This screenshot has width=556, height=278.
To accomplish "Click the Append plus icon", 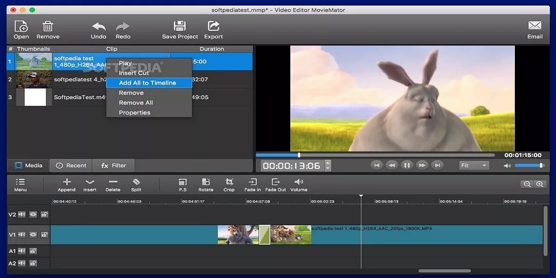I will (x=67, y=182).
